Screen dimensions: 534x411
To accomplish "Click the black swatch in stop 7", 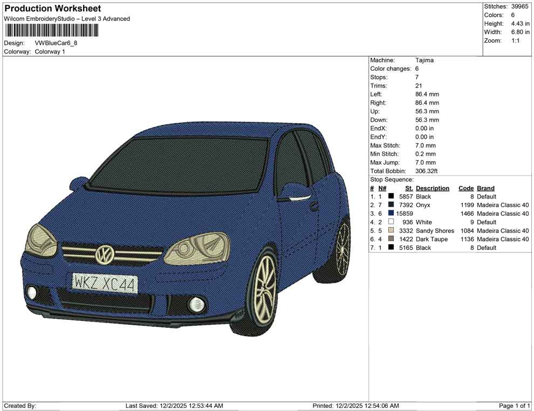I will tap(391, 248).
